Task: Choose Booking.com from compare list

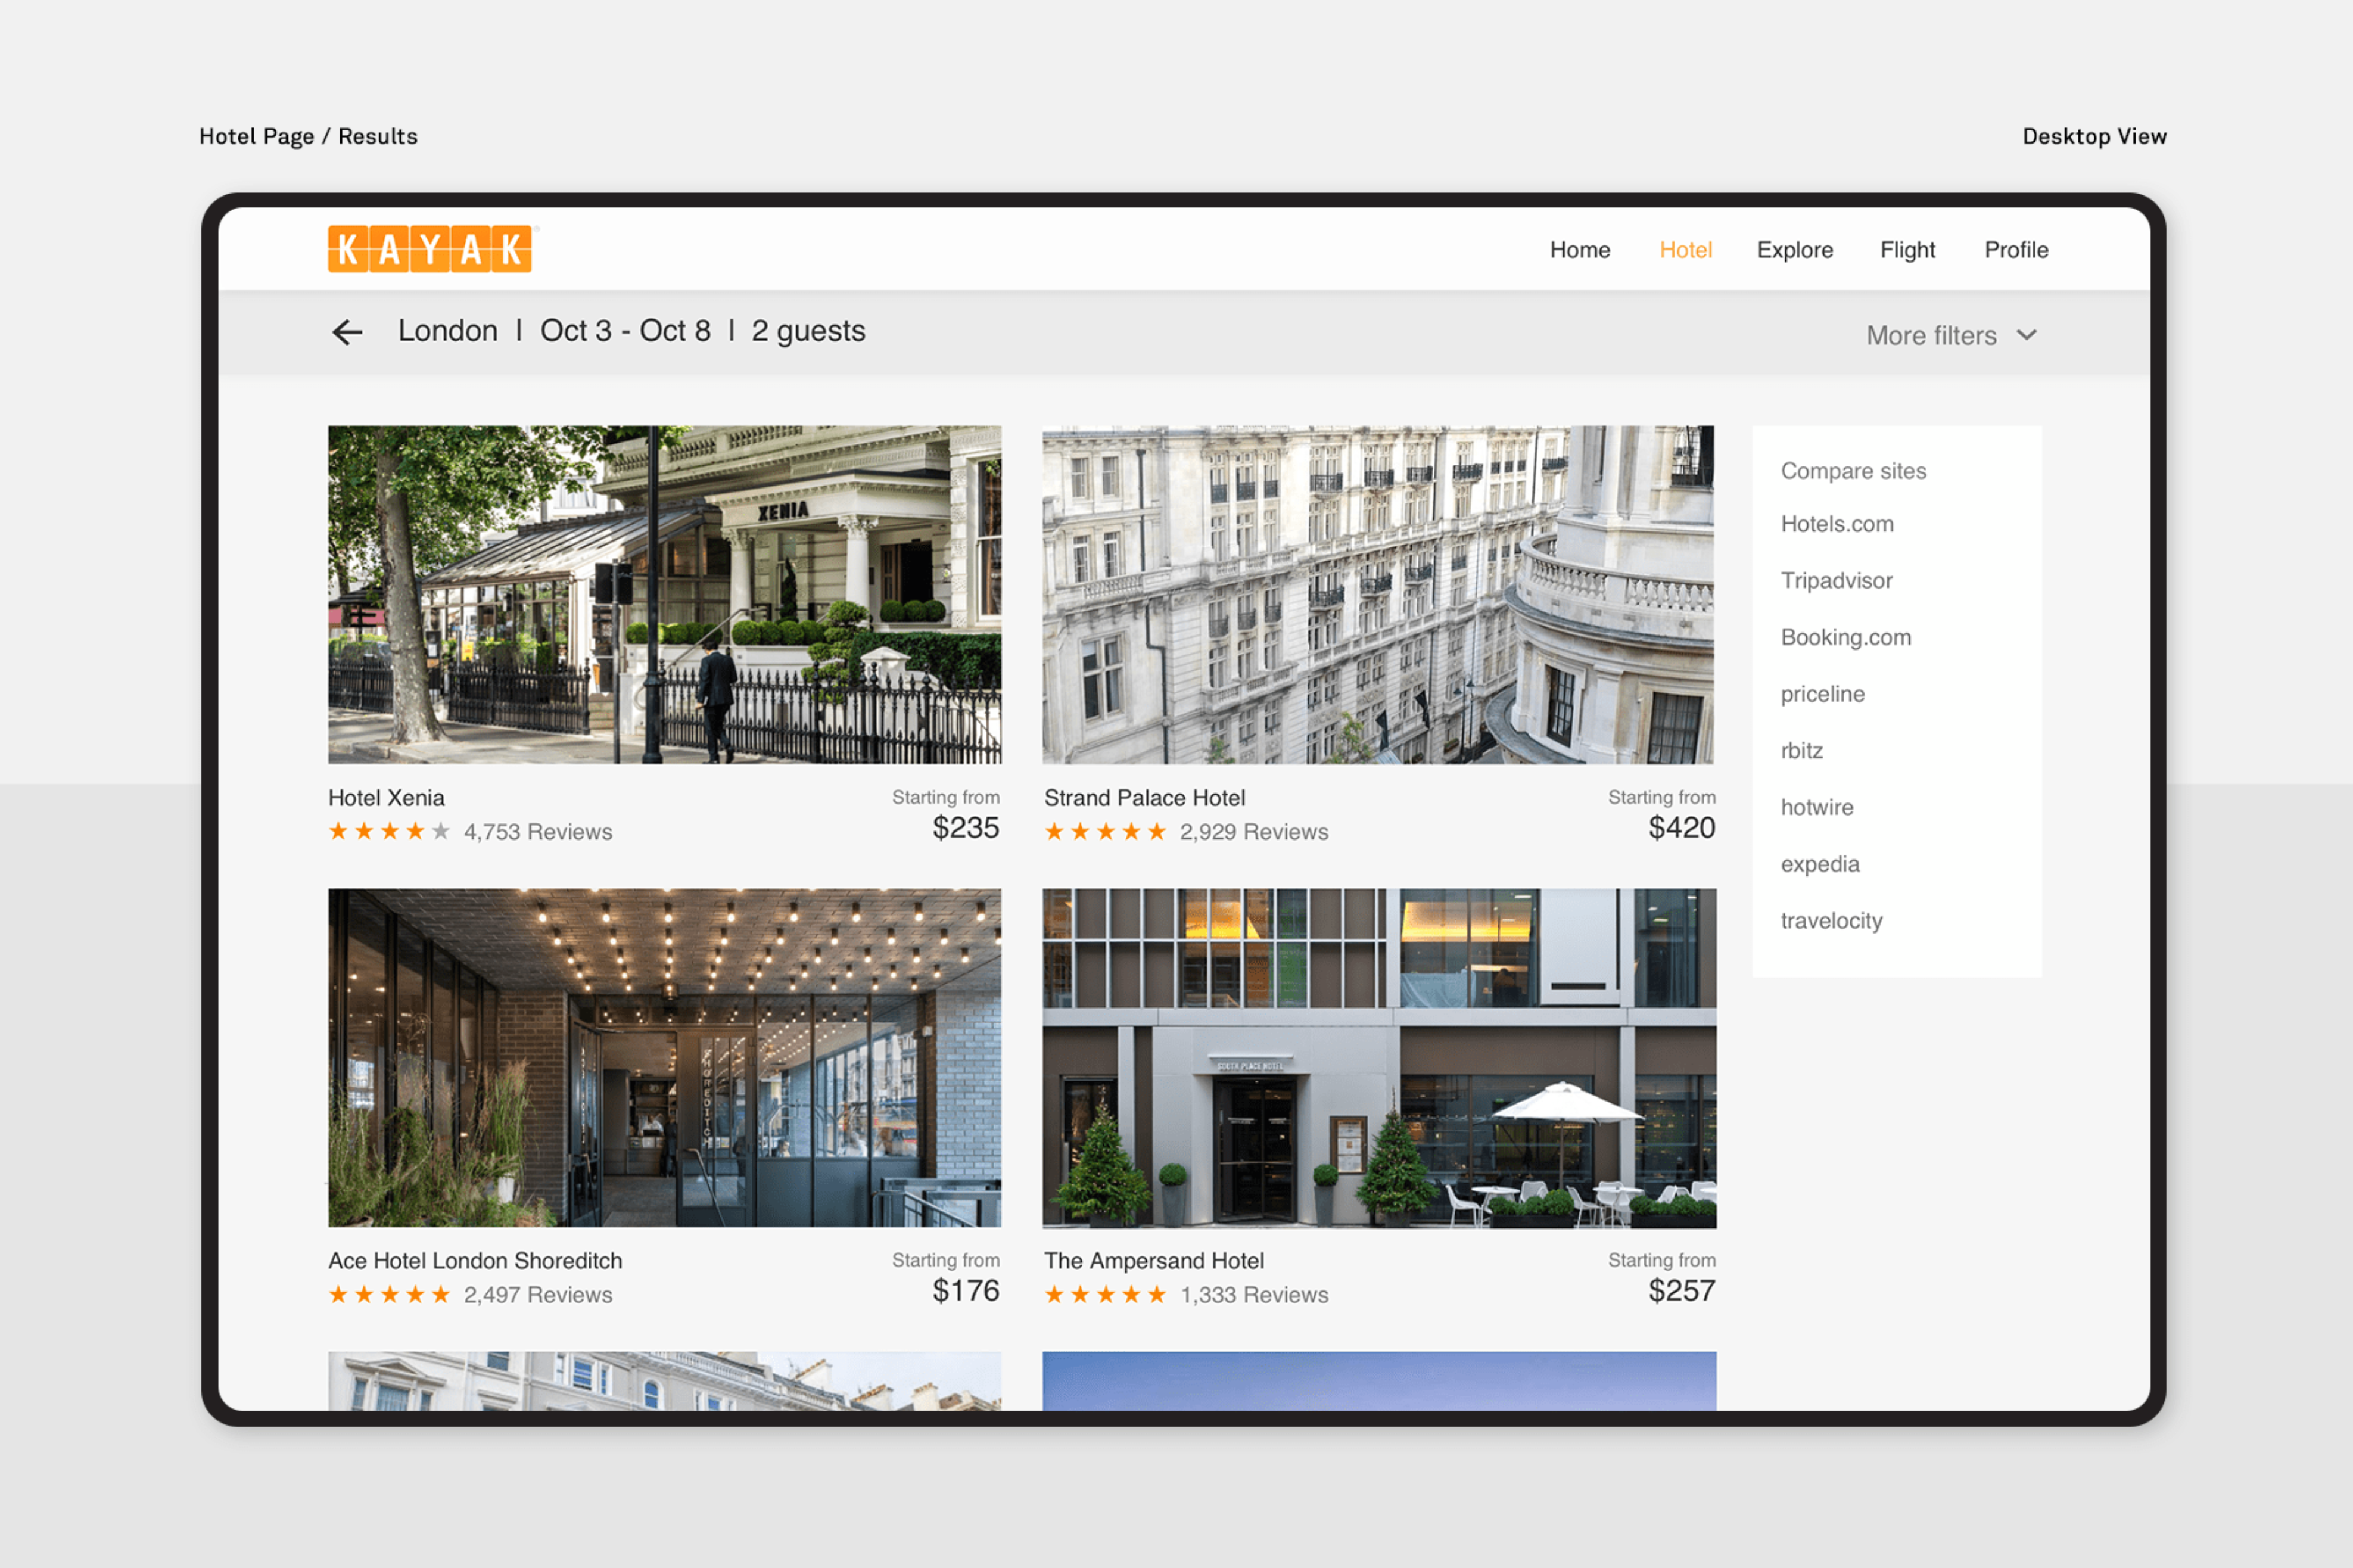Action: [x=1845, y=637]
